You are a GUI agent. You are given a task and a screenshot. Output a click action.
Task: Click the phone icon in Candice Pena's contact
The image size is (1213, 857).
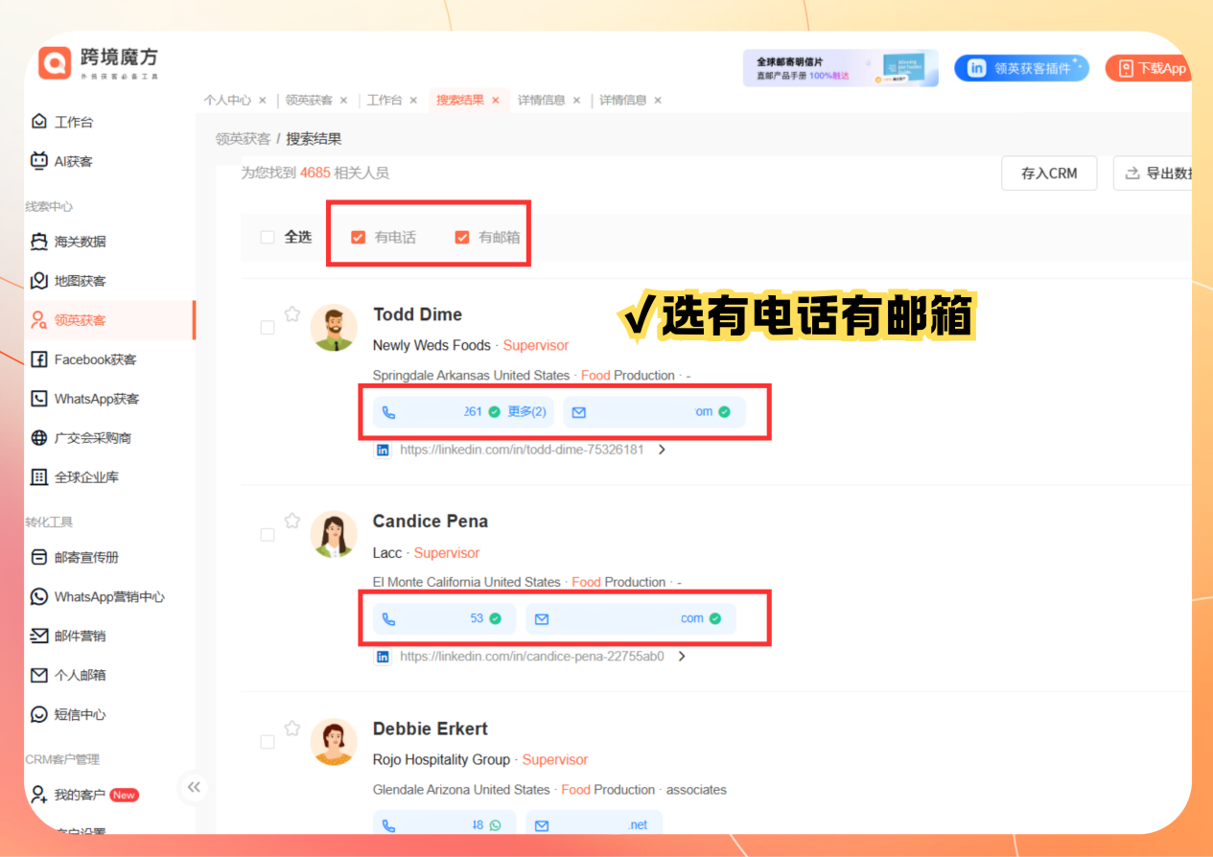click(x=388, y=619)
